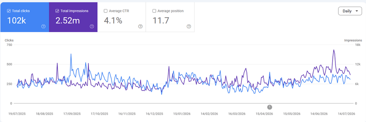Open the Daily granularity dropdown
366x122 pixels.
pyautogui.click(x=350, y=11)
